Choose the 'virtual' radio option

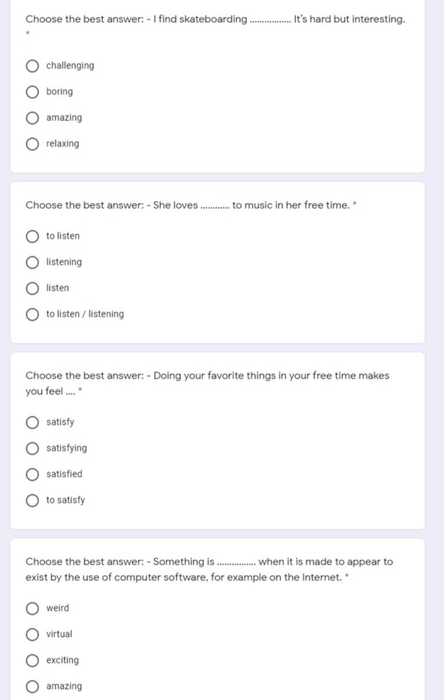coord(33,635)
